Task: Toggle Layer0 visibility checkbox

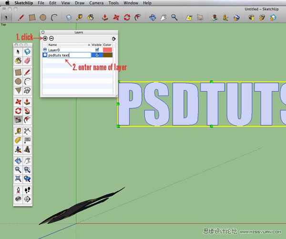Action: 97,50
